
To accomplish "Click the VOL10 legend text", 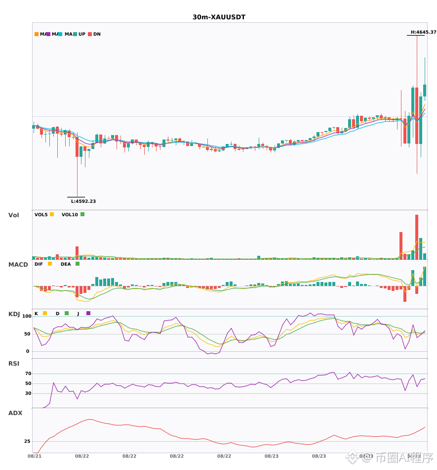I will pyautogui.click(x=70, y=215).
